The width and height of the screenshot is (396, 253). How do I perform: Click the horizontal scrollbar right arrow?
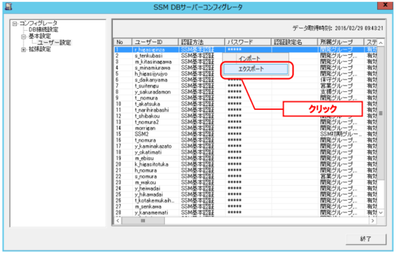[373, 221]
